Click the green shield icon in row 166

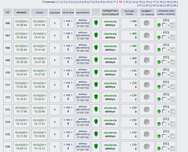(x=96, y=23)
